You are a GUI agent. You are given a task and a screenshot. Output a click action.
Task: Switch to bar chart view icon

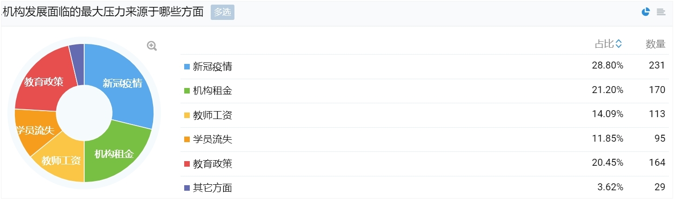point(661,12)
